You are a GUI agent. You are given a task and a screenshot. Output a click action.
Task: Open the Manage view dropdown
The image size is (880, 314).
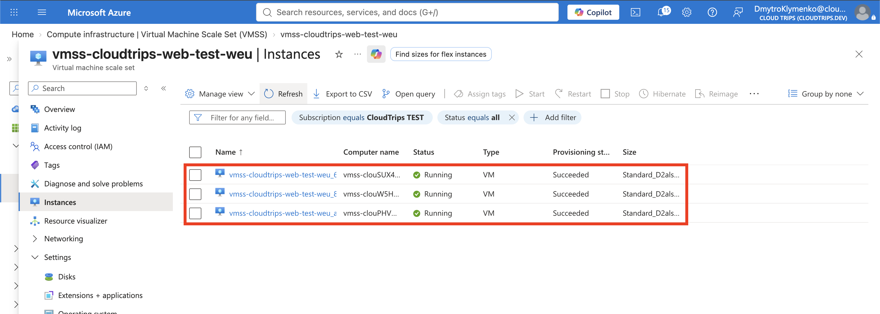[220, 94]
